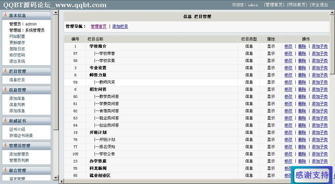Screen dimensions: 335x184
Task: Collapse the 基本信息 sidebar section header
Action: pyautogui.click(x=26, y=16)
